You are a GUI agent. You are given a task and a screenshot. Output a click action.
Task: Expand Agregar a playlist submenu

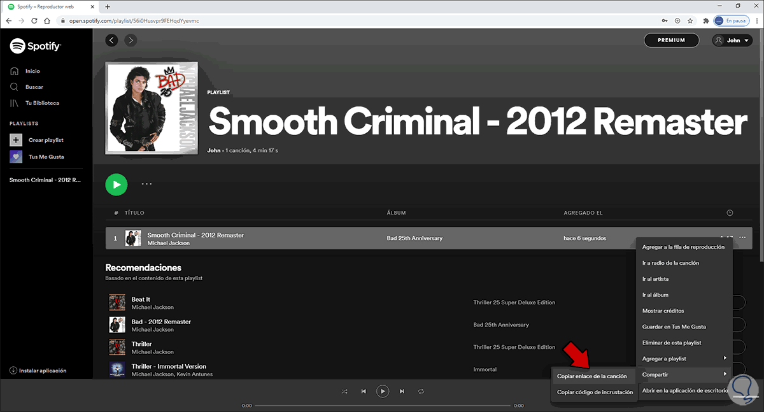coord(684,359)
